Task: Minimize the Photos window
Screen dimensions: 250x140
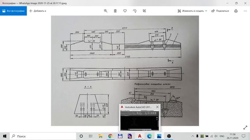Action: pos(227,3)
